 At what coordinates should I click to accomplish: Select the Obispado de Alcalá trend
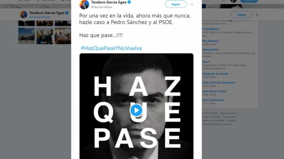click(215, 74)
